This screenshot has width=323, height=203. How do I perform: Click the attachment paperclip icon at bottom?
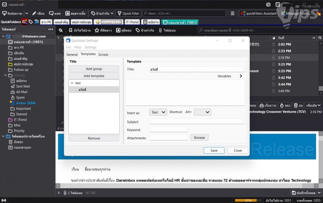(65, 193)
